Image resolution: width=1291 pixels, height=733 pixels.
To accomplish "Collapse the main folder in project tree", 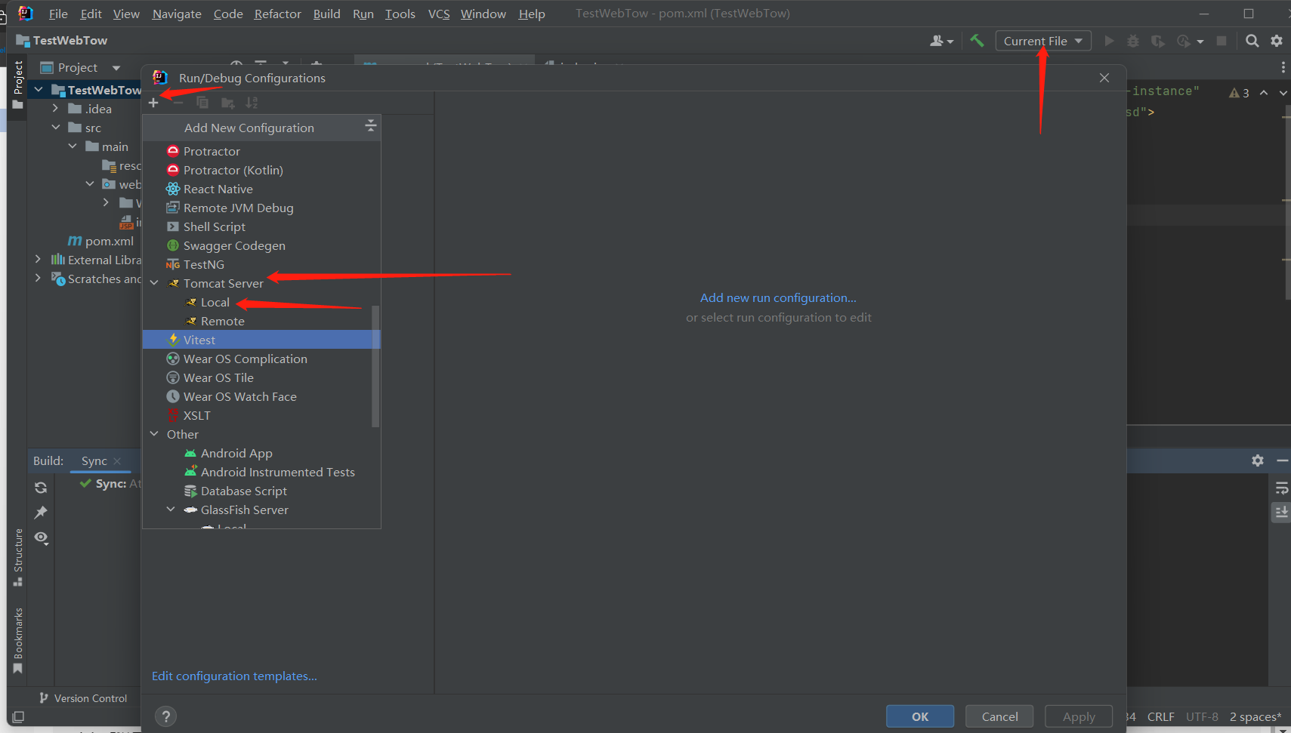I will pos(73,146).
